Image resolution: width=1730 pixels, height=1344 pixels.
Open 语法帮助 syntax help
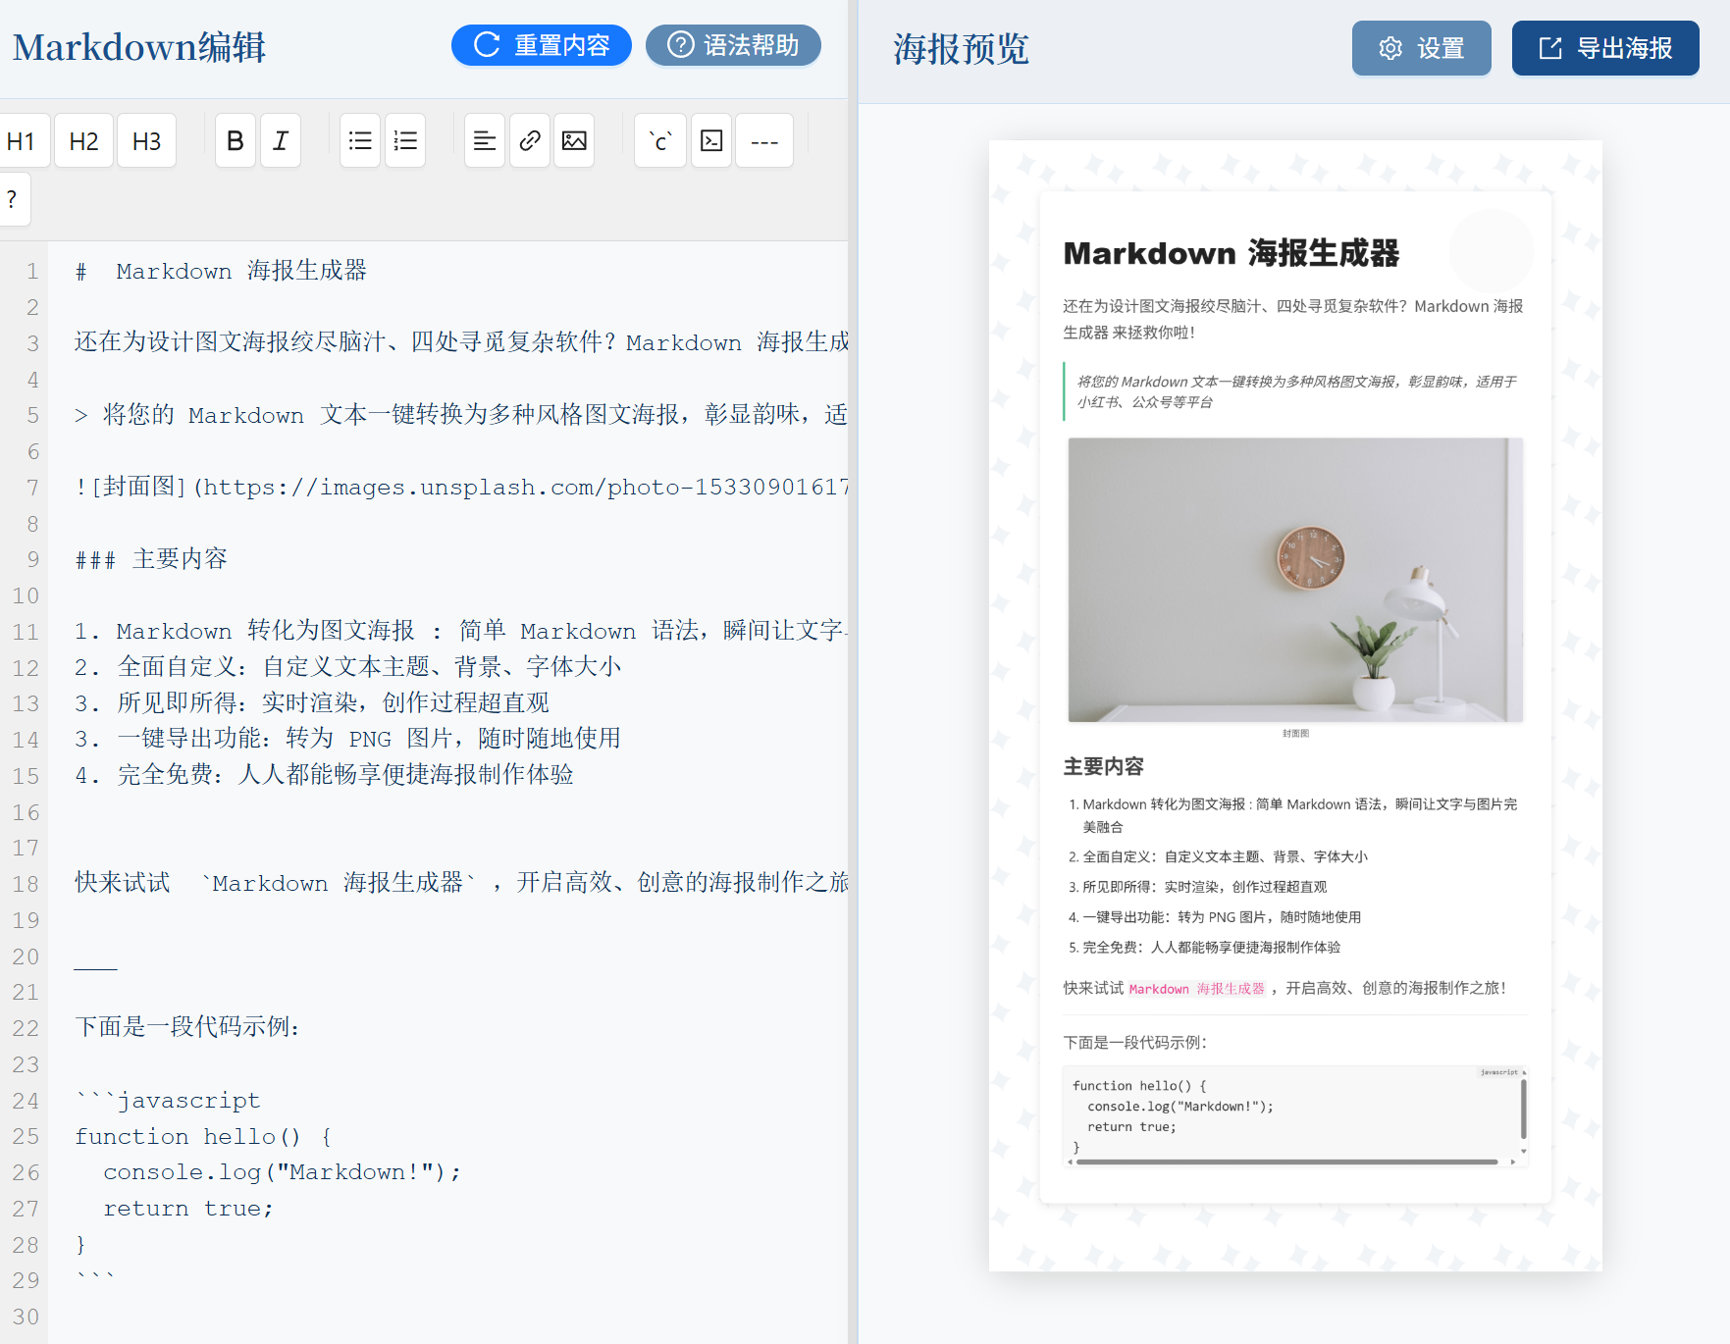(733, 45)
